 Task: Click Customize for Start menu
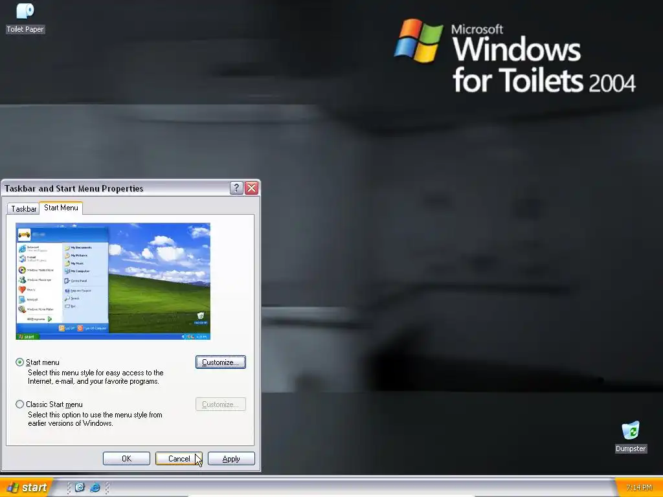click(x=220, y=362)
